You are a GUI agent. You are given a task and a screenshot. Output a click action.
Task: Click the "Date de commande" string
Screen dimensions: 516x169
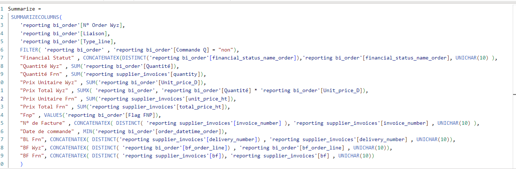[47, 131]
